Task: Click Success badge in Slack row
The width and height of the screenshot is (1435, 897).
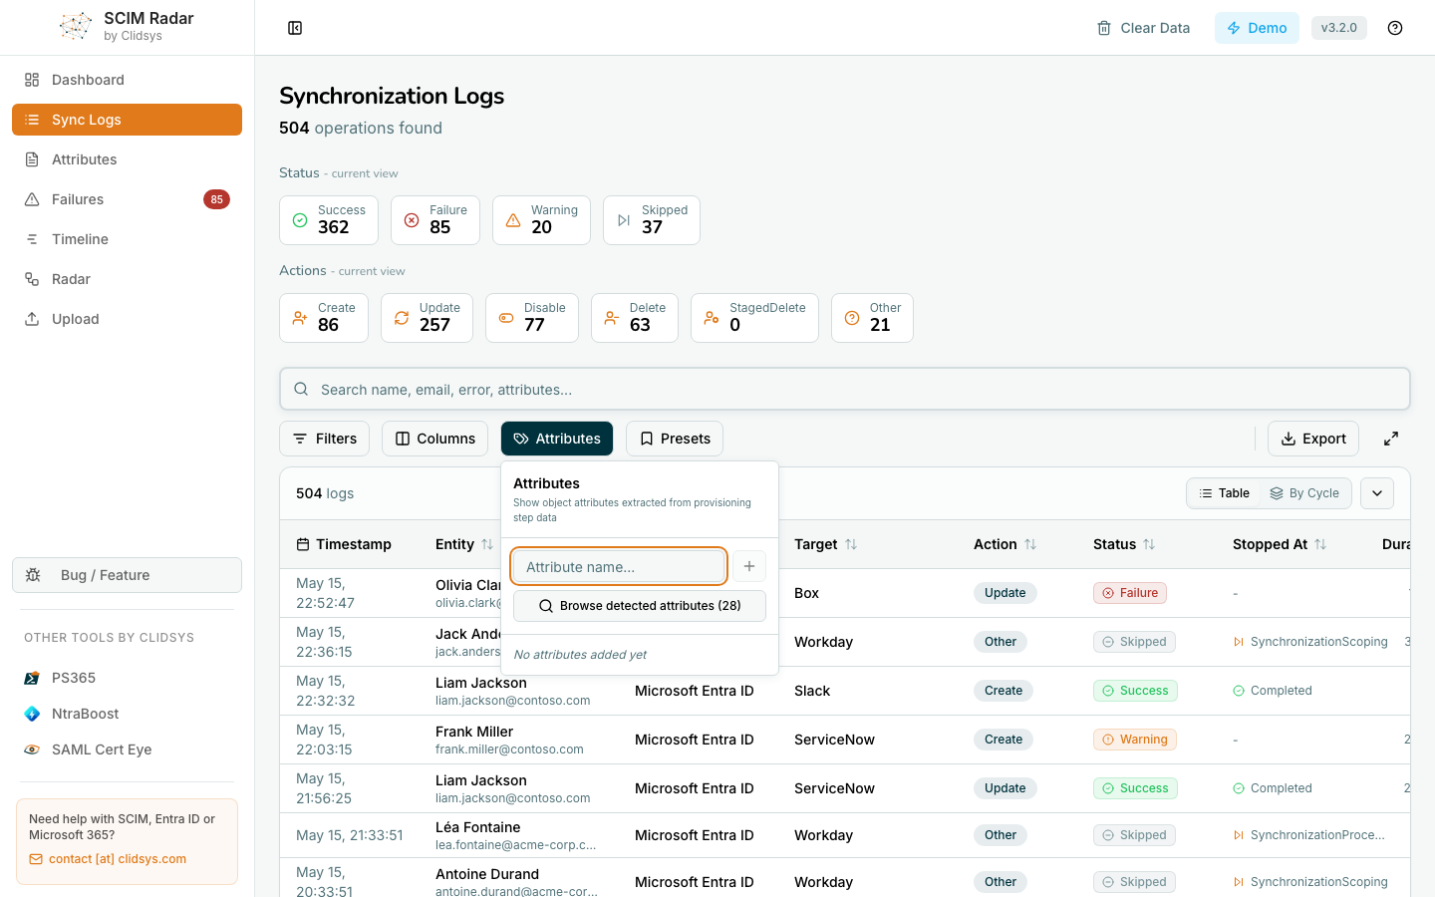Action: click(x=1135, y=691)
